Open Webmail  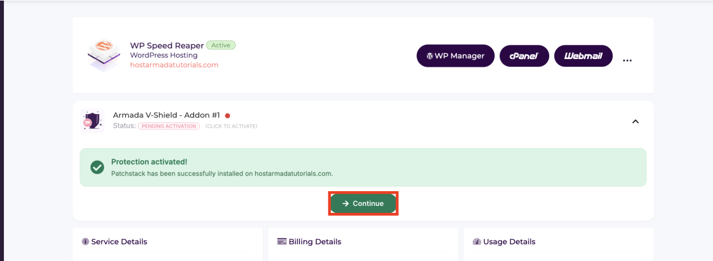pyautogui.click(x=583, y=56)
